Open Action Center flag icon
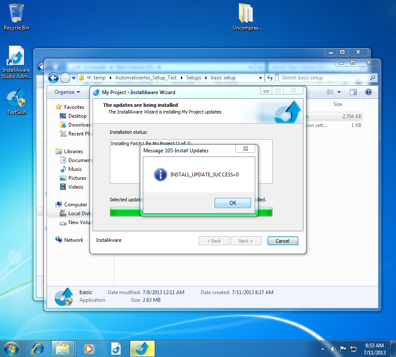396x357 pixels. click(x=343, y=349)
